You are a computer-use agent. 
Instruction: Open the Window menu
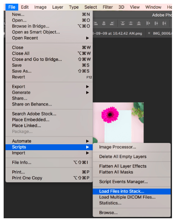coord(153,7)
